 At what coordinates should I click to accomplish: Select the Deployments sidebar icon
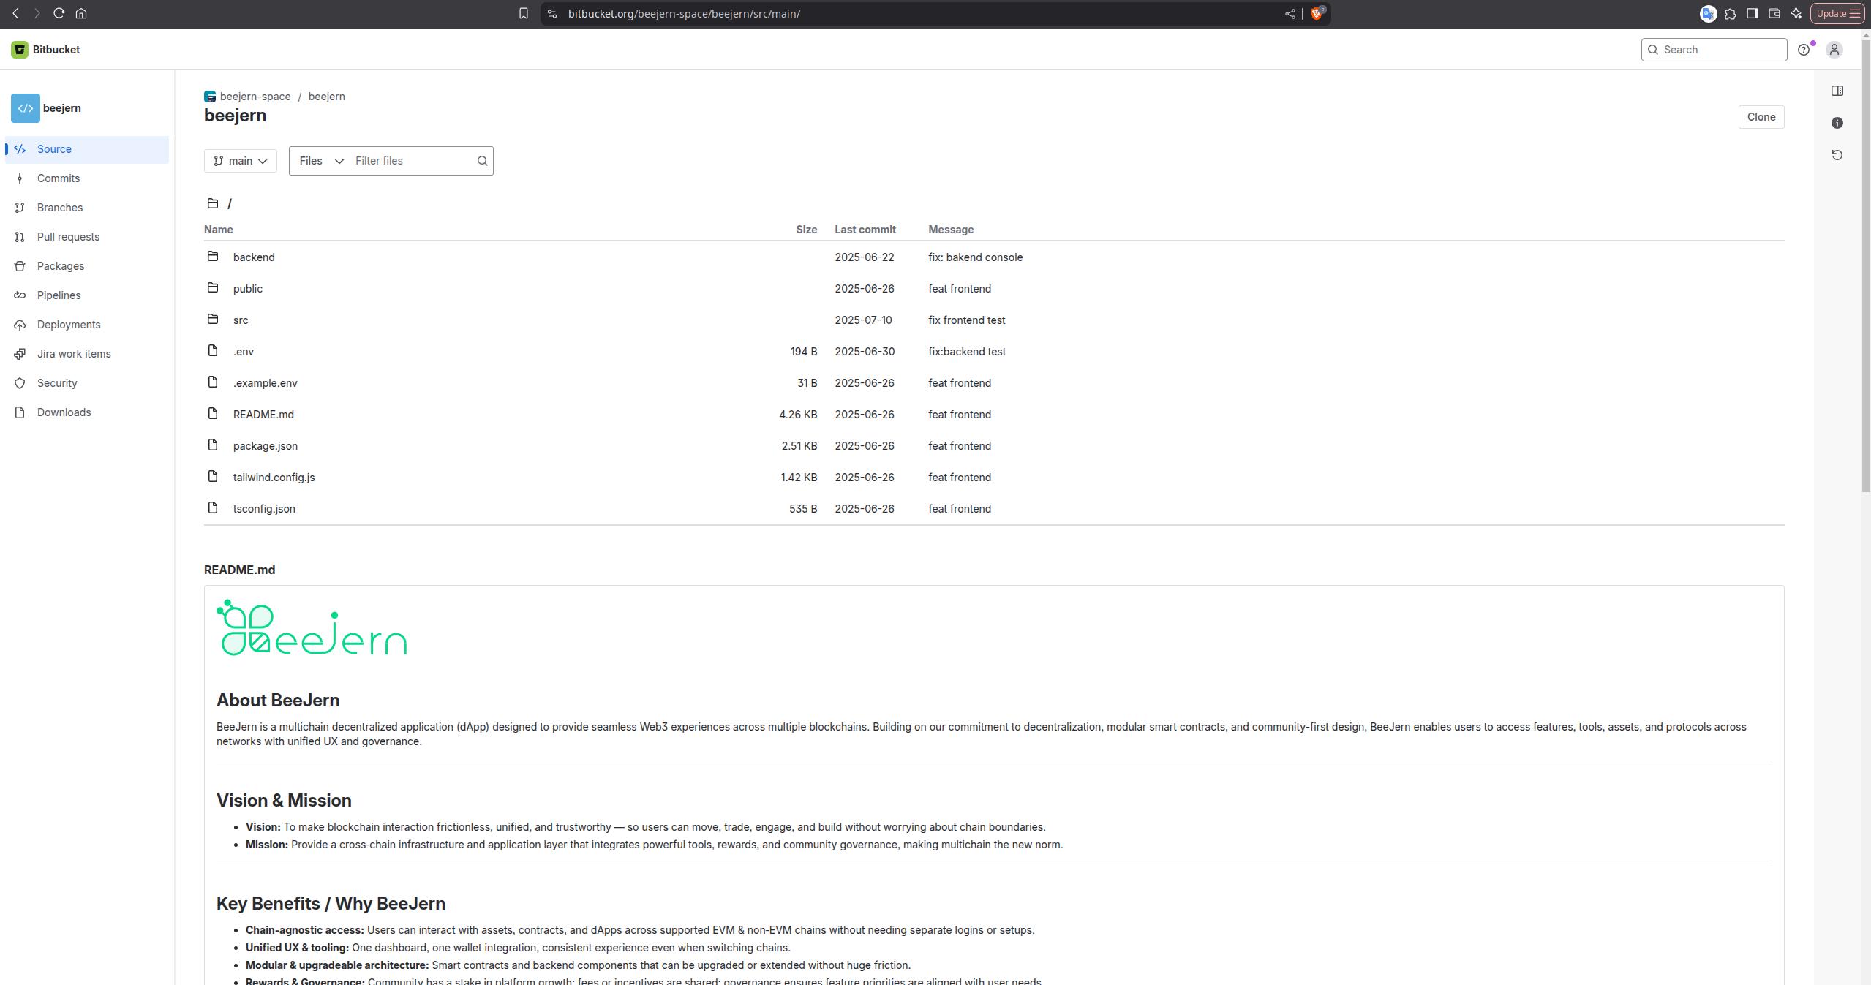pos(20,324)
